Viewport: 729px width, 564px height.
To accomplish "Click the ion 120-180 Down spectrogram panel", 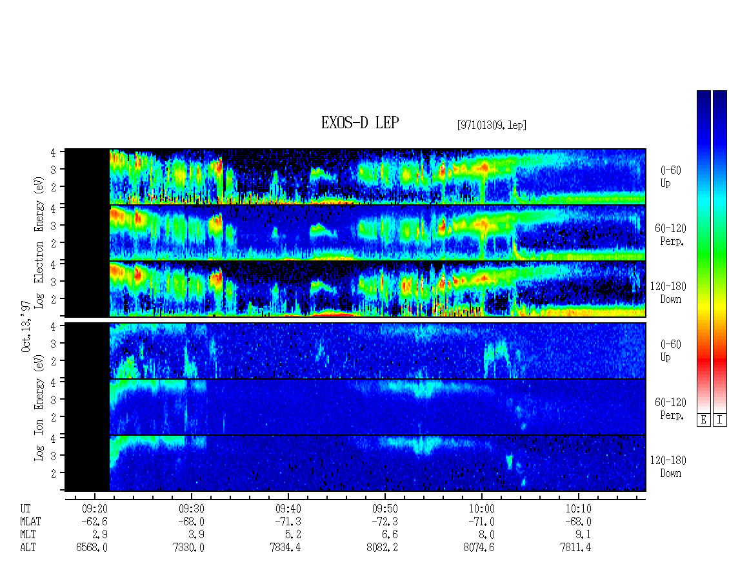I will click(x=355, y=463).
